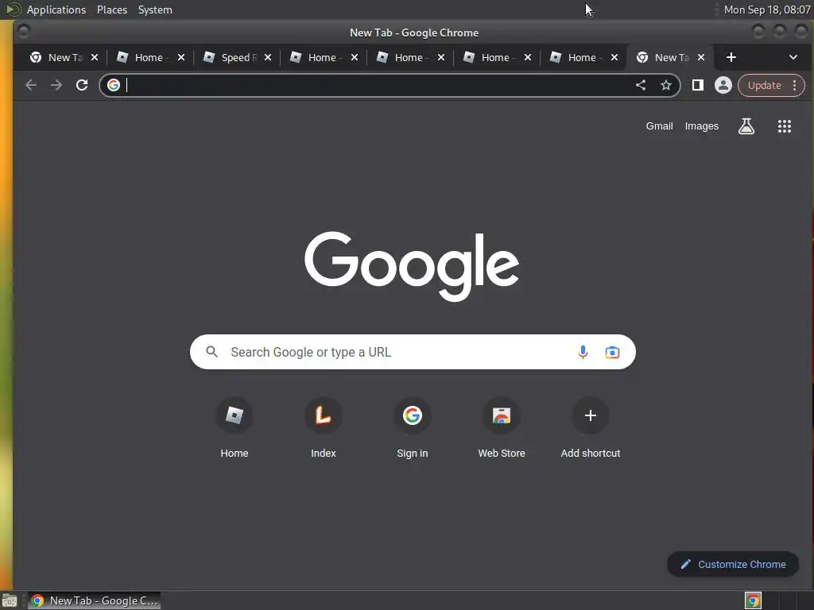Open the Gmail link
The image size is (814, 610).
[659, 126]
